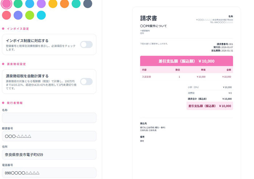254x179 pixels.
Task: Select the pink theme color swatch
Action: pos(7,4)
